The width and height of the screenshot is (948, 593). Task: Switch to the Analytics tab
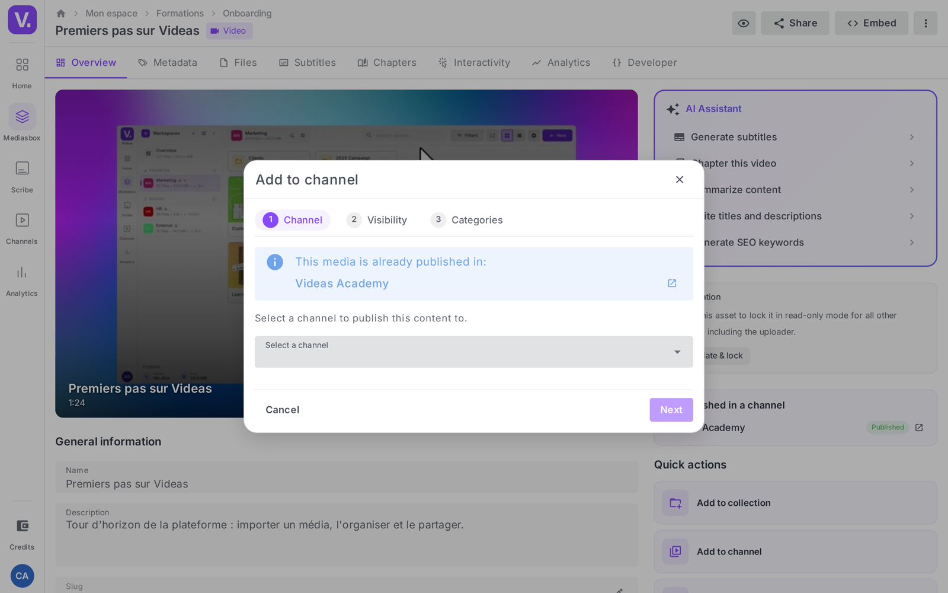point(561,63)
